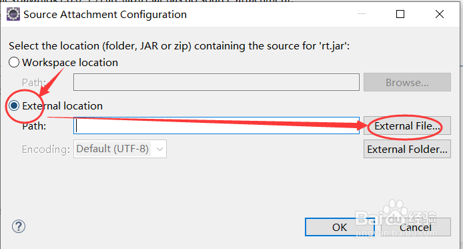The height and width of the screenshot is (249, 463).
Task: Maximize the Source Attachment Configuration dialog
Action: (400, 14)
